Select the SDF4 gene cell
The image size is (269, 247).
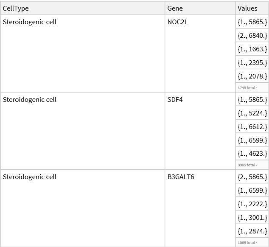[174, 100]
